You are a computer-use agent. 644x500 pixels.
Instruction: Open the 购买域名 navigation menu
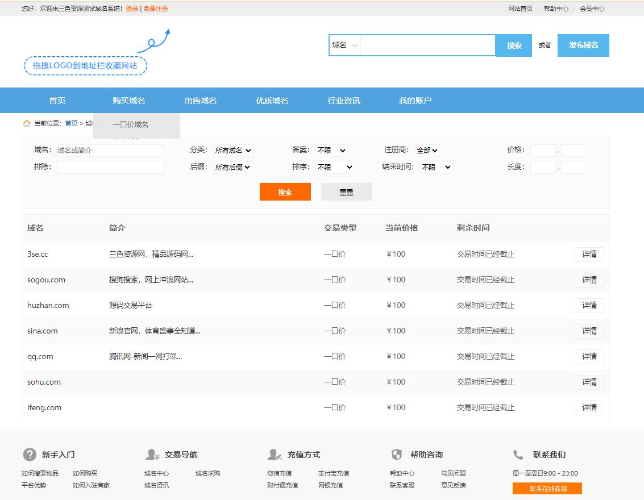pos(130,100)
